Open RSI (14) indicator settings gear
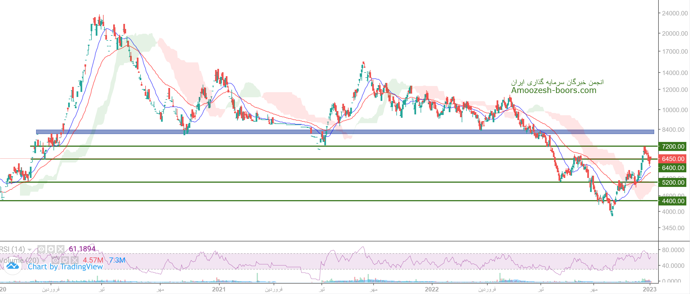 [x=51, y=249]
